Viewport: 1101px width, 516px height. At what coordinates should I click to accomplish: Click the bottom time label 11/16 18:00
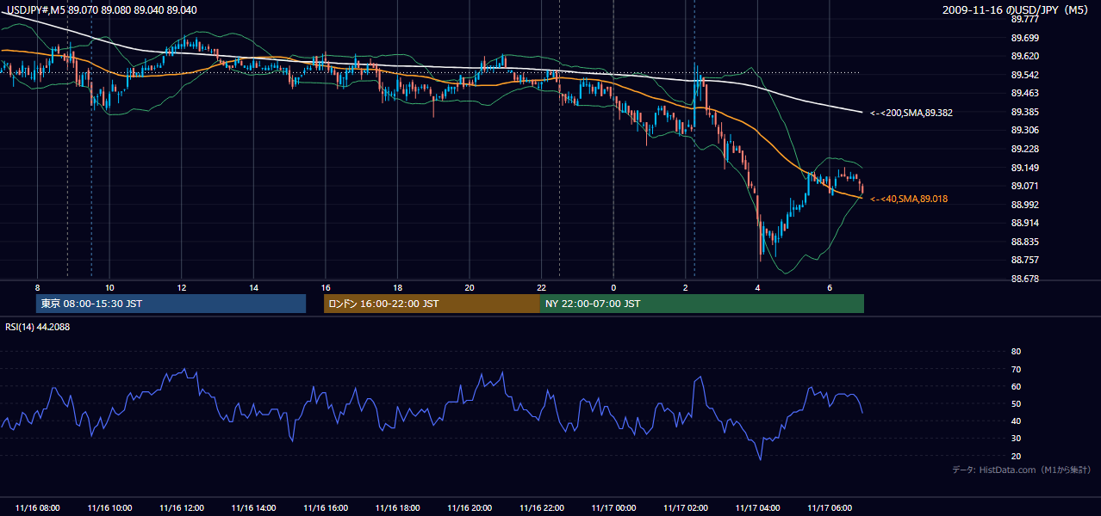[x=398, y=508]
